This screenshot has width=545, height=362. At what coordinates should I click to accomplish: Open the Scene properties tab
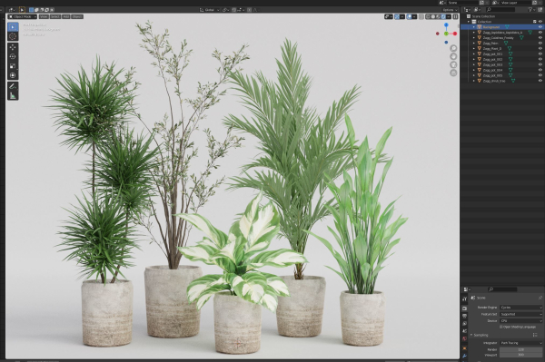click(465, 331)
